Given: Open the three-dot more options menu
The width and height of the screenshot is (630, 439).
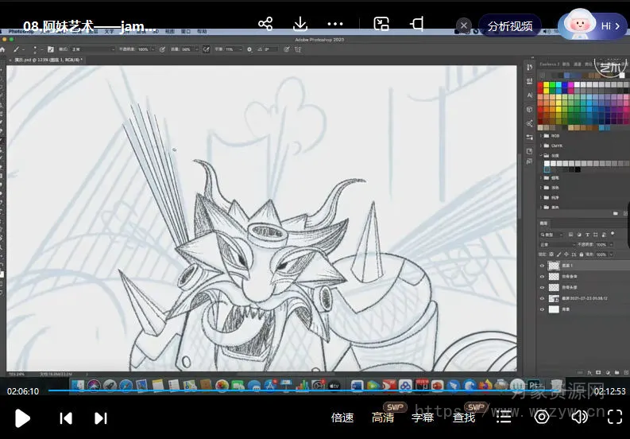Looking at the screenshot, I should [x=335, y=24].
